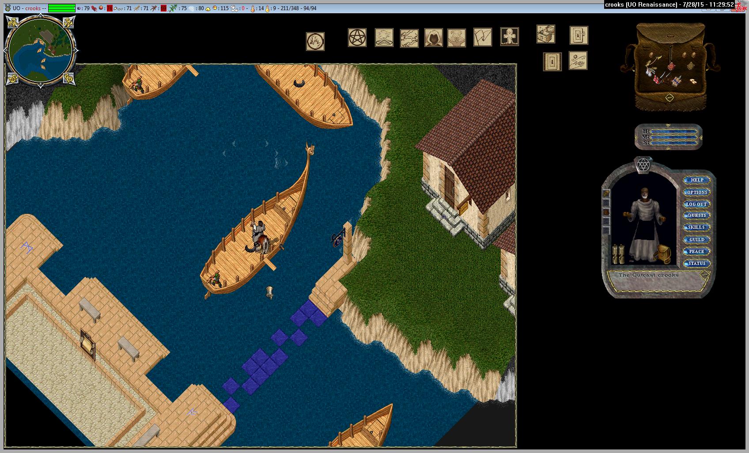749x453 pixels.
Task: Click the tillerman at the boat stern
Action: 216,279
